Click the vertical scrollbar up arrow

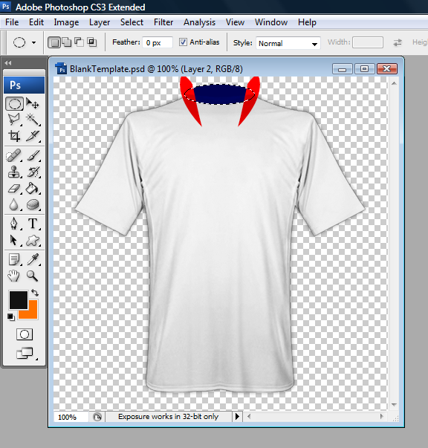[x=394, y=83]
